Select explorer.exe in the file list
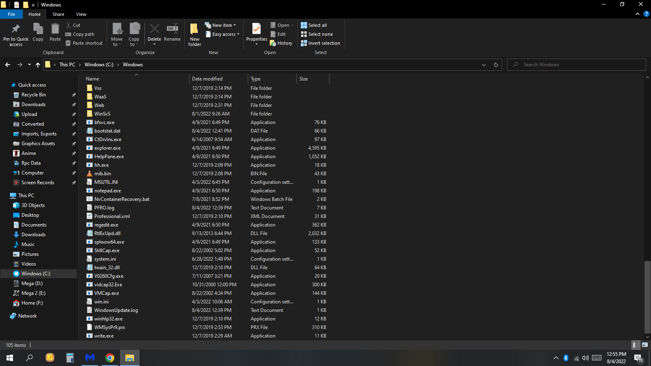This screenshot has width=651, height=366. 107,148
